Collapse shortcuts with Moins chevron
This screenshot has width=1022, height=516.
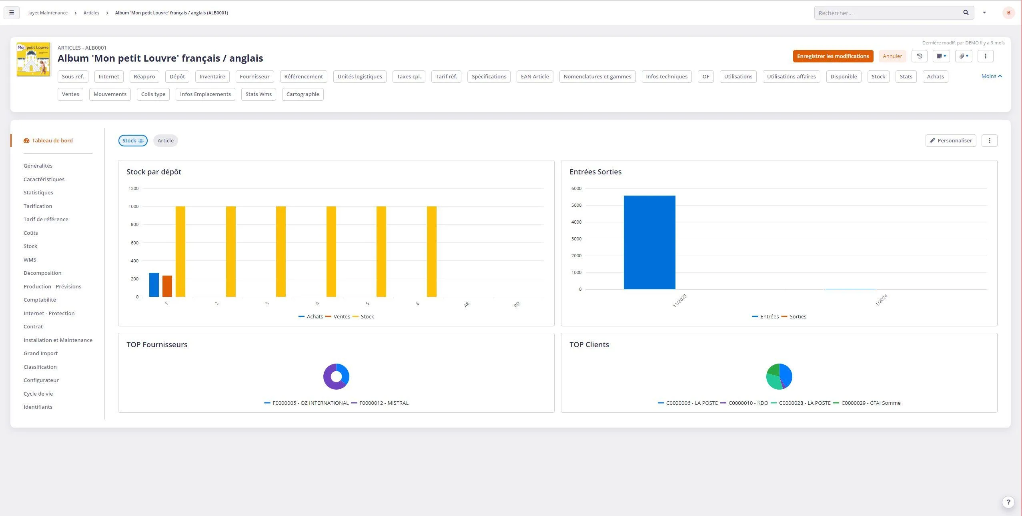click(992, 76)
